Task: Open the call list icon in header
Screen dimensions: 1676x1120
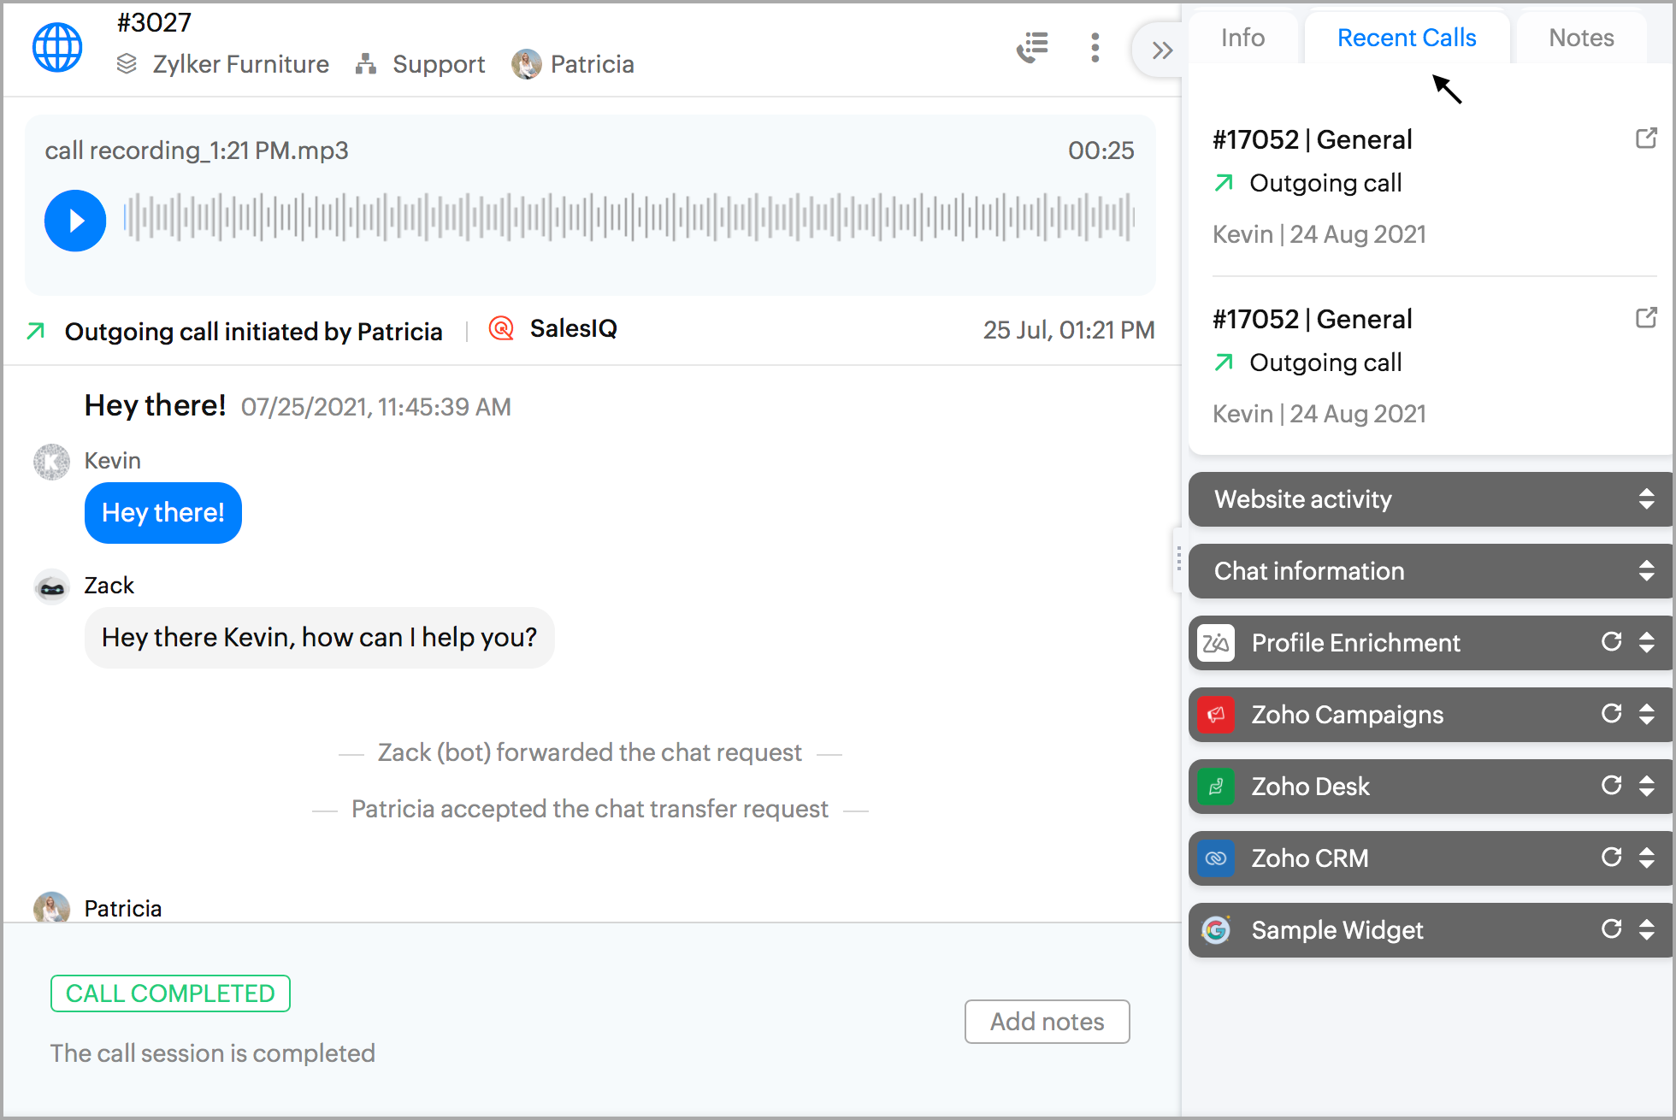Action: tap(1032, 48)
